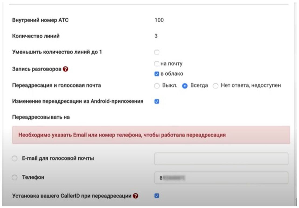Tick the на почту recording checkbox
Screen dimensions: 299x208
click(157, 64)
